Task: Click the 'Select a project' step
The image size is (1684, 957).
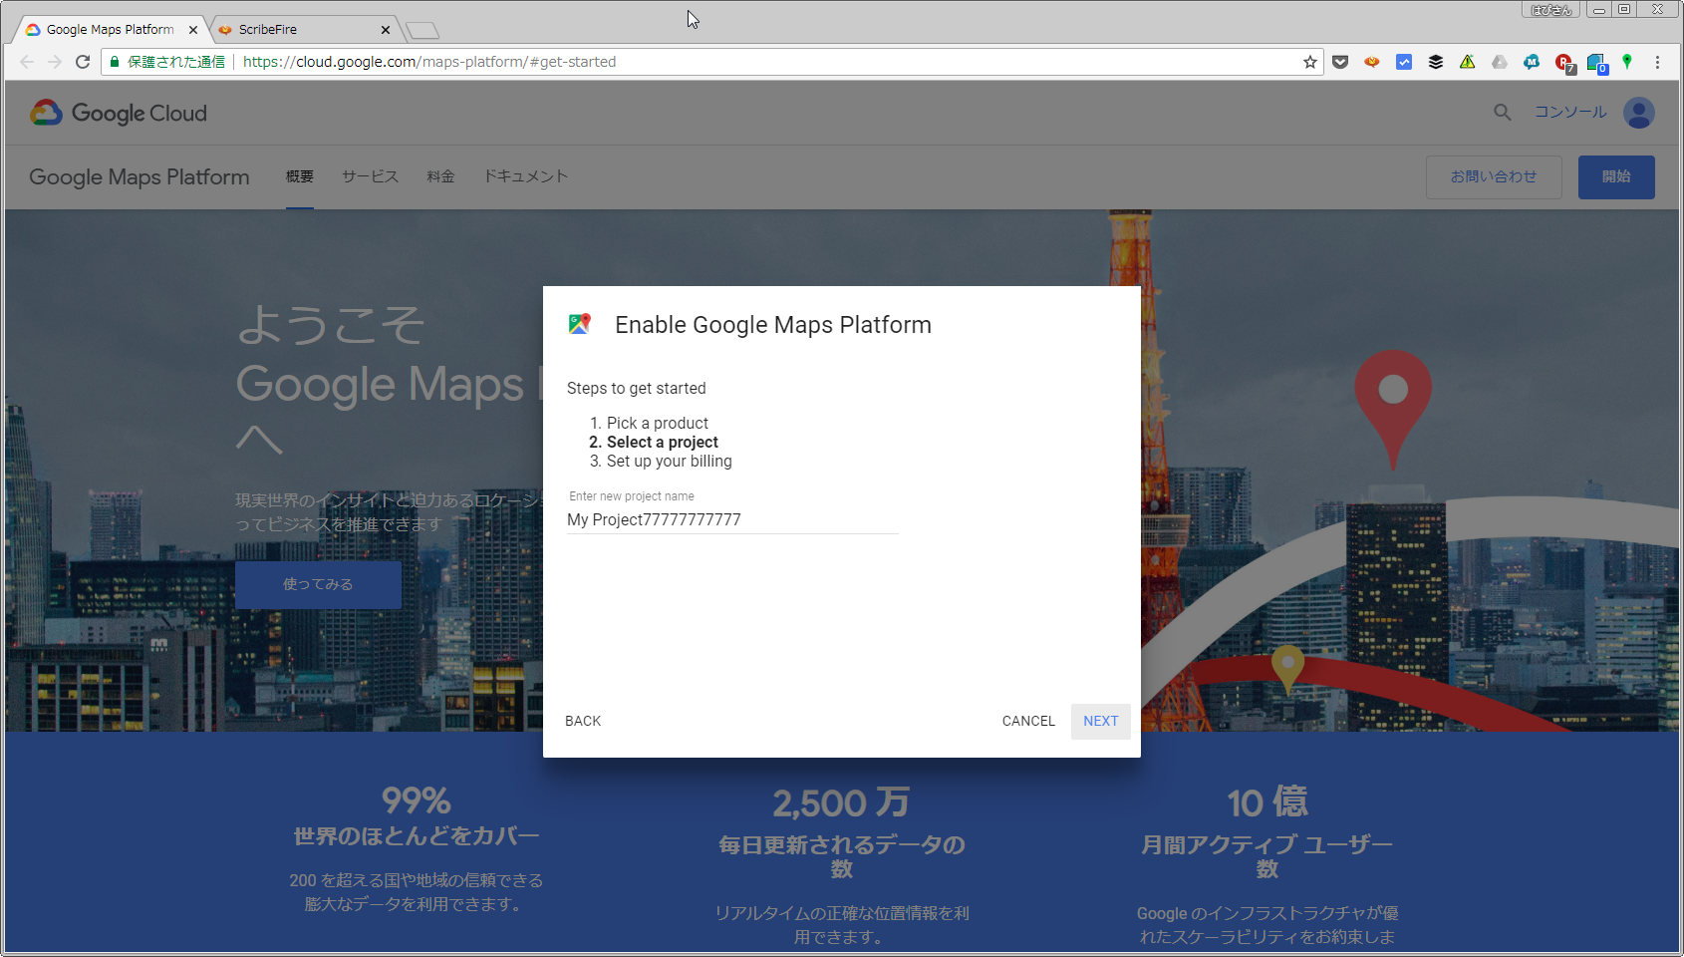Action: (663, 443)
